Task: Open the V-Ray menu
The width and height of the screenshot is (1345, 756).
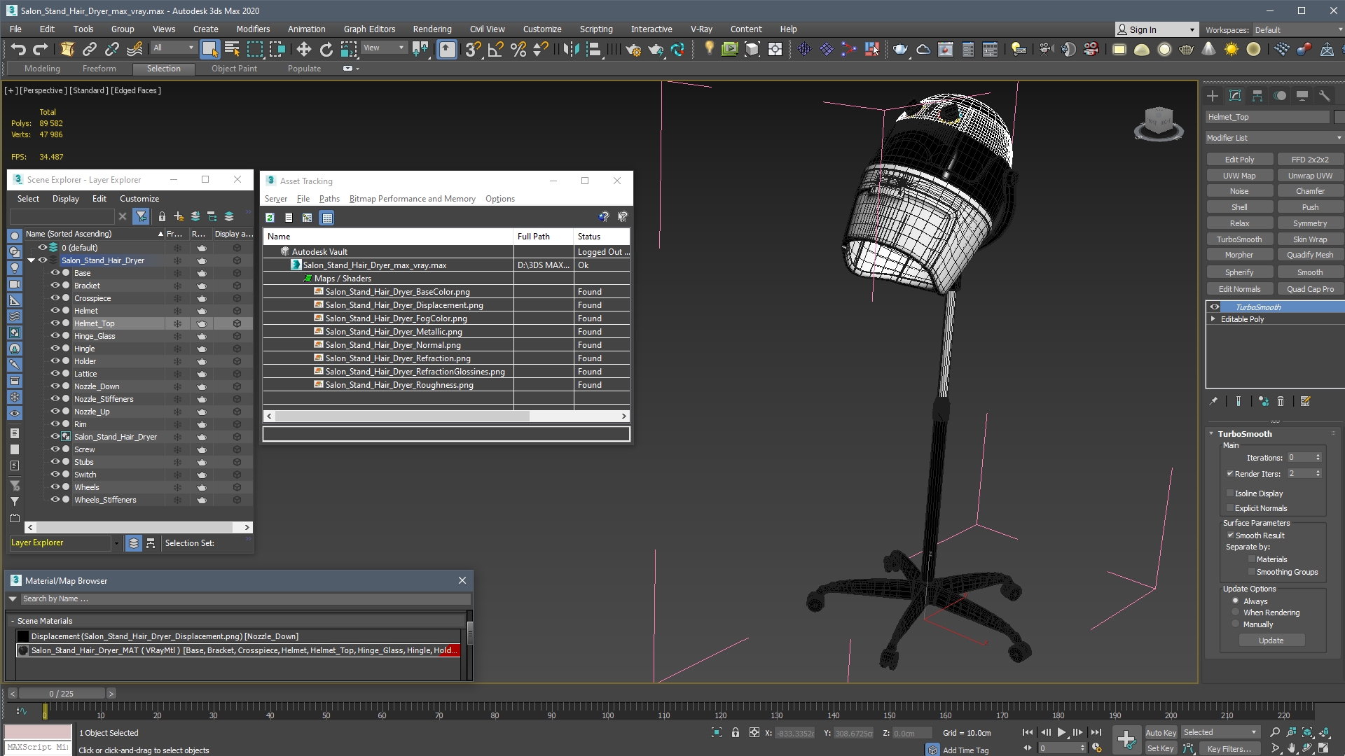Action: [701, 29]
